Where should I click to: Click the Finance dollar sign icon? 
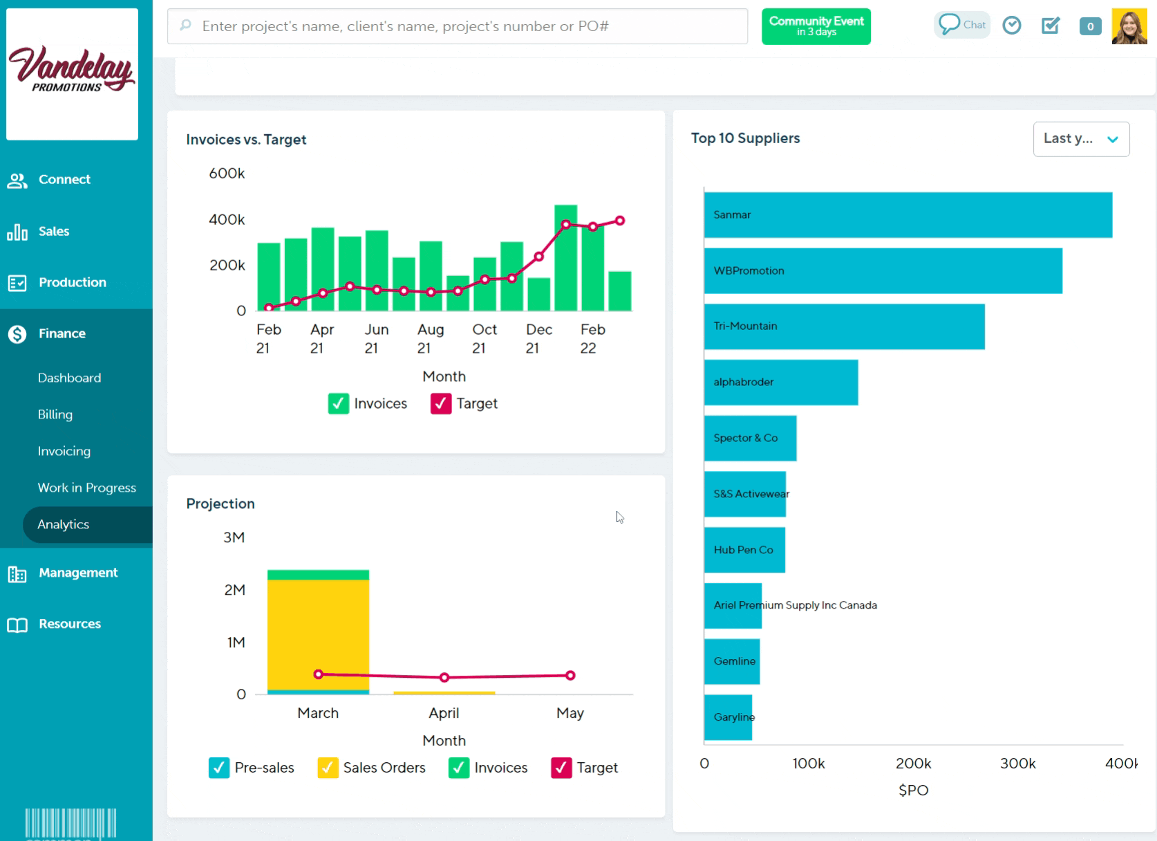[17, 334]
